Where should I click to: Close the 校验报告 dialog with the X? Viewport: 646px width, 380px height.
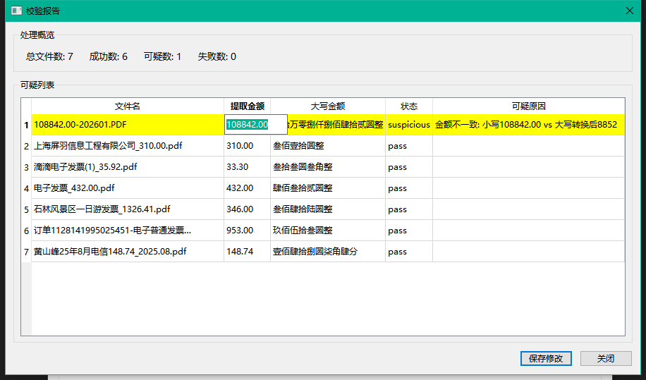pos(630,11)
